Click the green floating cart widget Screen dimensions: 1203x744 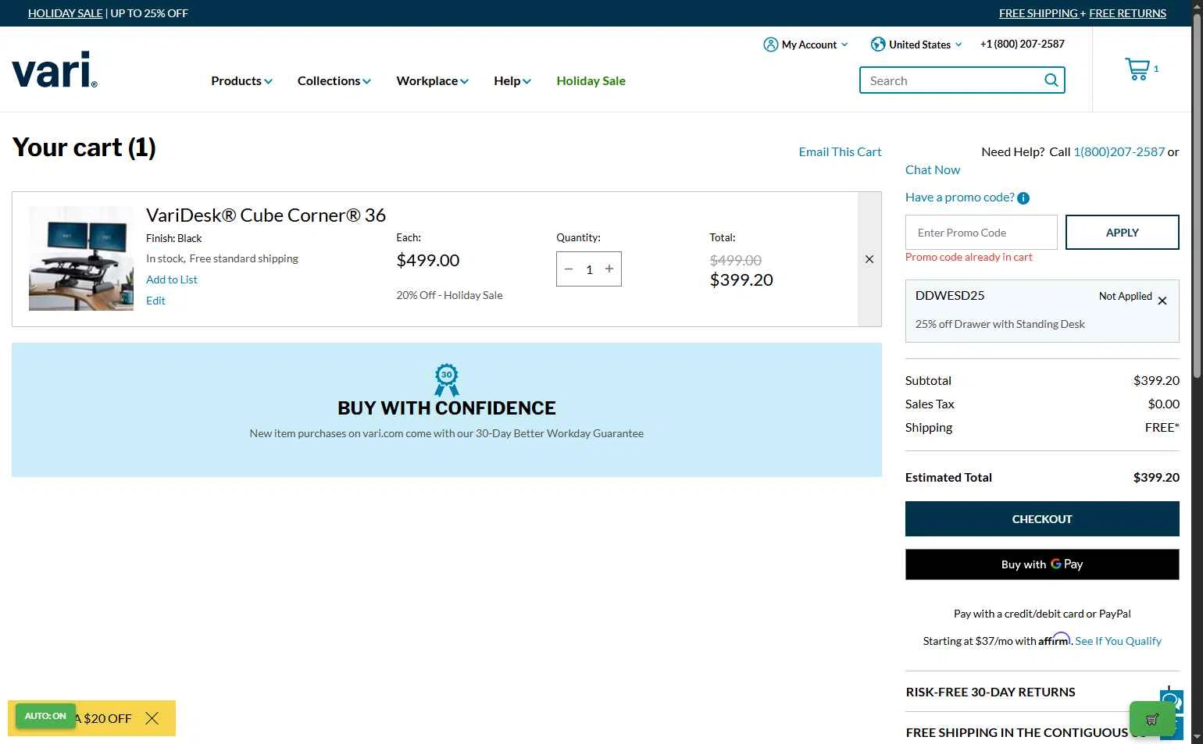pyautogui.click(x=1151, y=719)
